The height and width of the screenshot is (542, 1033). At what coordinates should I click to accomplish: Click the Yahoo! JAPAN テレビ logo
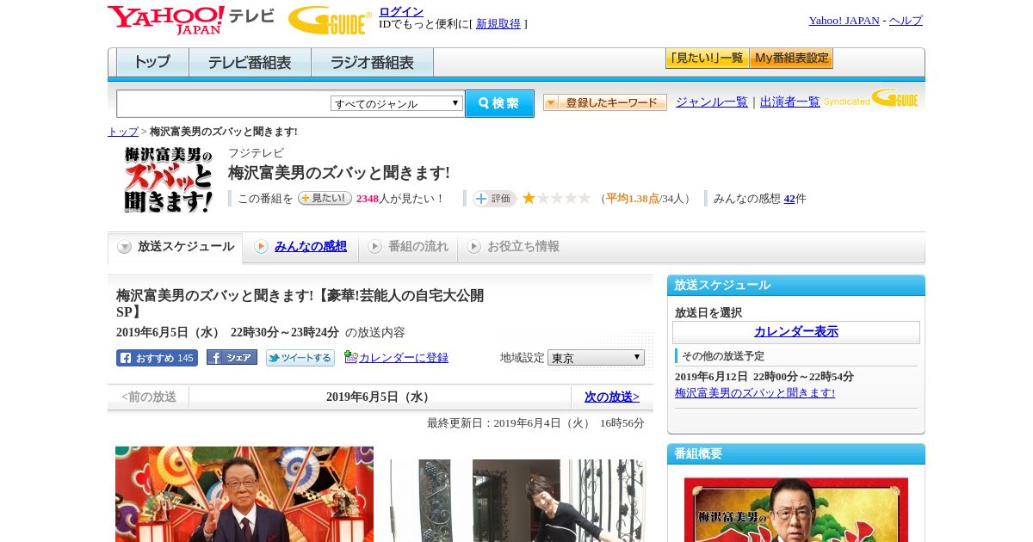tap(191, 20)
